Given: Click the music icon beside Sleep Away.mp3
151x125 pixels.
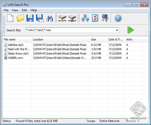Looking at the screenshot, I should click(6, 53).
